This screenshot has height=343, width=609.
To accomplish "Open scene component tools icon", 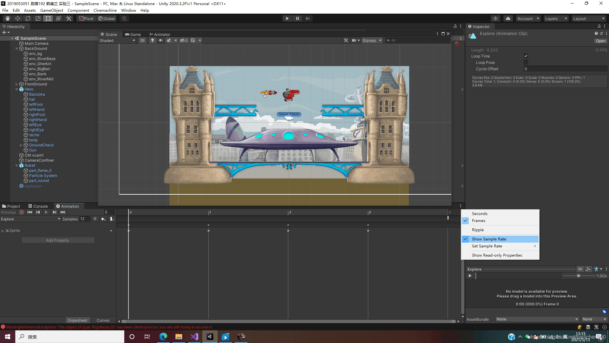I will (346, 40).
